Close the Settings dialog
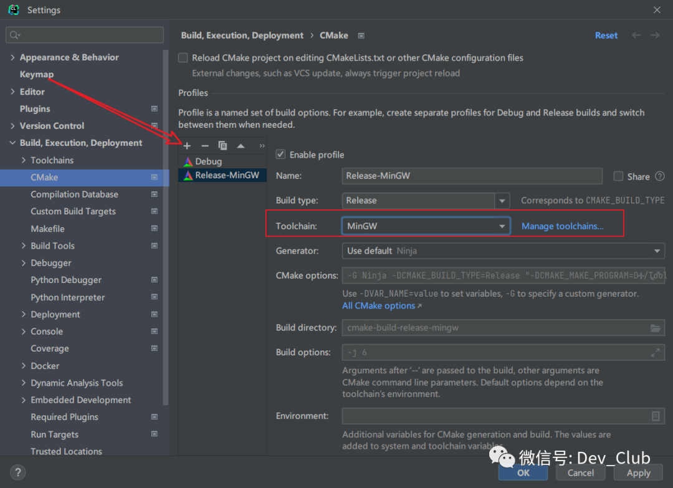 pyautogui.click(x=657, y=9)
